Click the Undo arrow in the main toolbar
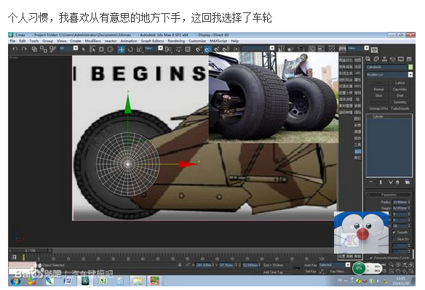 coord(15,49)
